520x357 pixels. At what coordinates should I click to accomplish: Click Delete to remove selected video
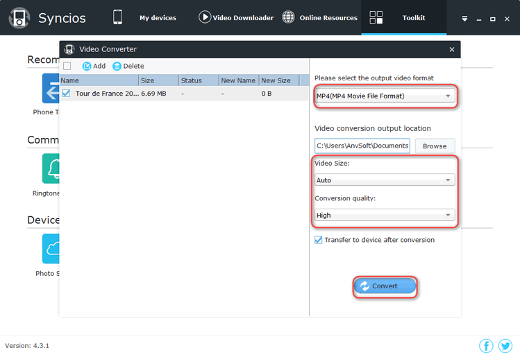tap(128, 66)
